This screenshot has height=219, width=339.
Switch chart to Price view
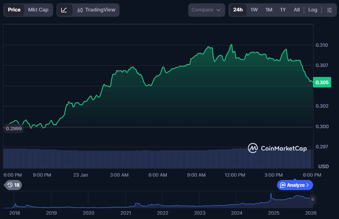[14, 10]
